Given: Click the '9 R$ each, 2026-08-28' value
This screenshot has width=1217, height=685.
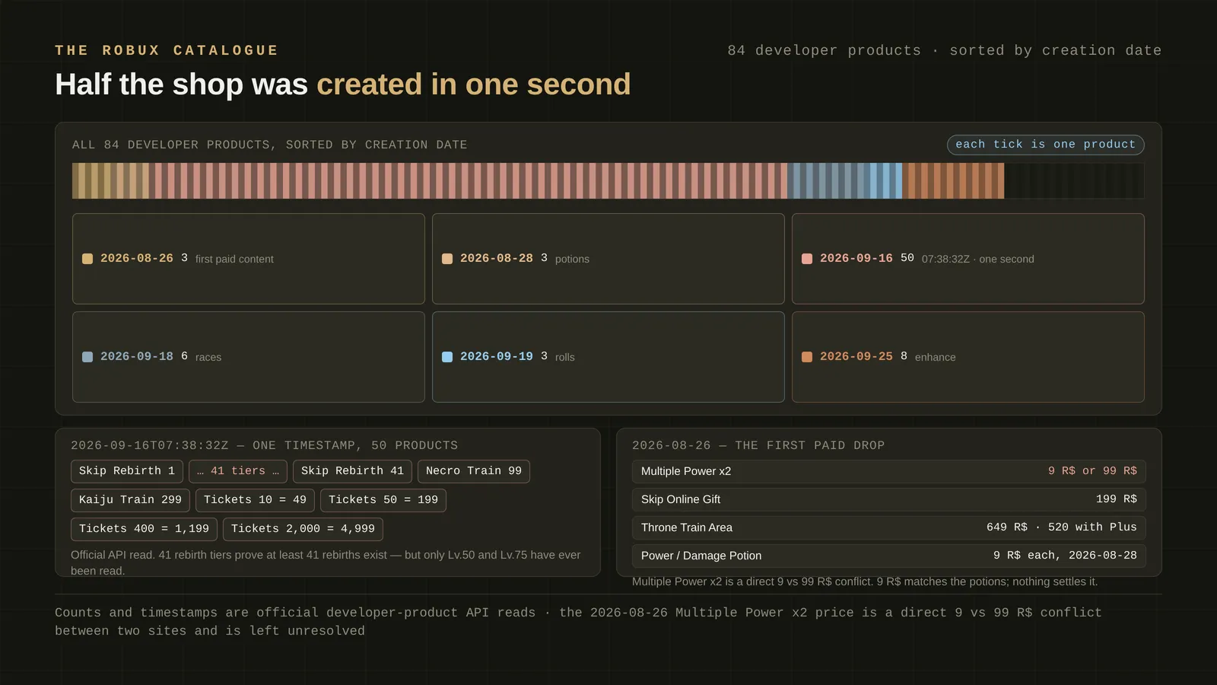Looking at the screenshot, I should pos(1065,556).
